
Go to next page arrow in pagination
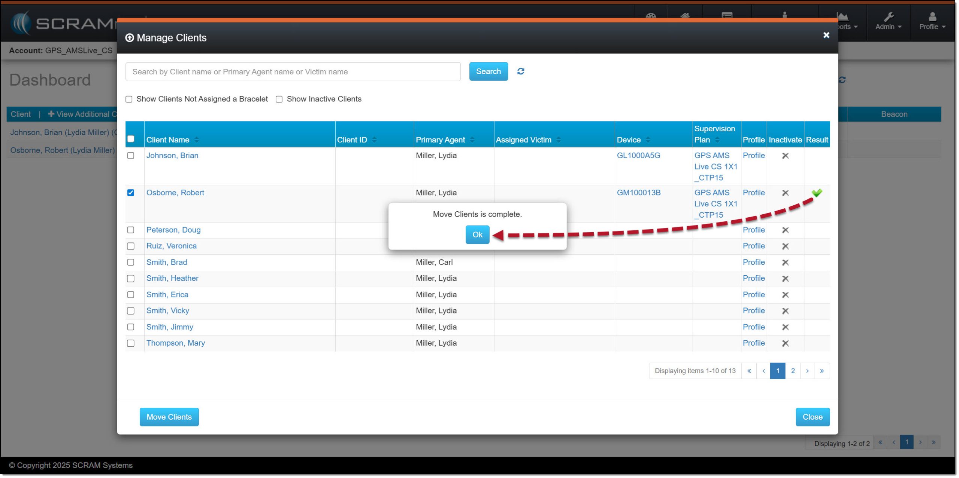807,371
